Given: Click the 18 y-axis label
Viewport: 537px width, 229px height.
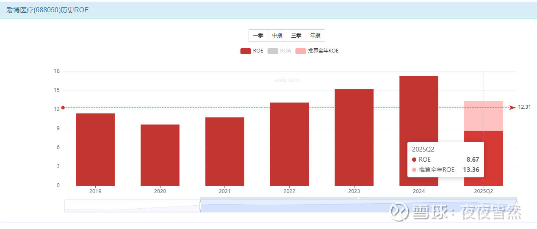Looking at the screenshot, I should click(x=57, y=71).
